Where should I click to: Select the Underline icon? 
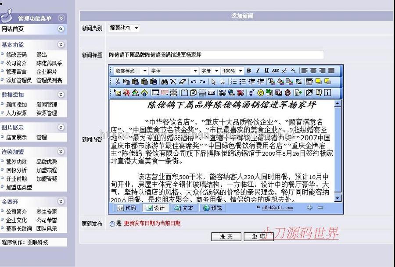[266, 71]
